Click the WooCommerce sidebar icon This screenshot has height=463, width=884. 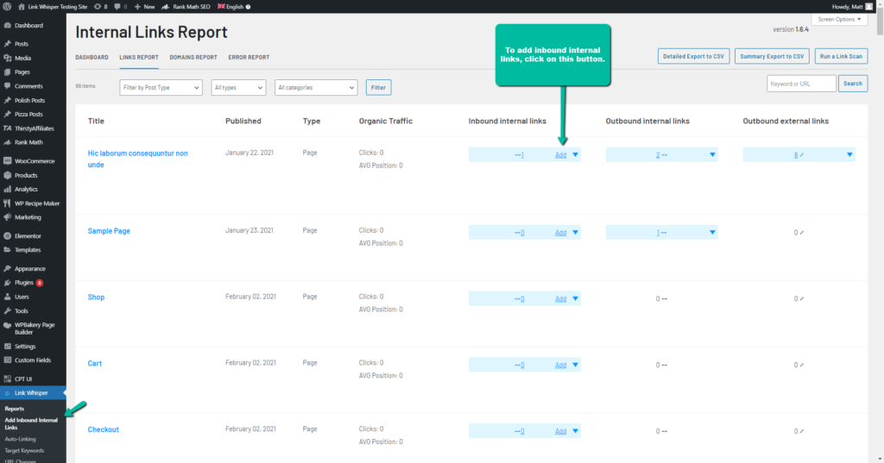click(8, 160)
